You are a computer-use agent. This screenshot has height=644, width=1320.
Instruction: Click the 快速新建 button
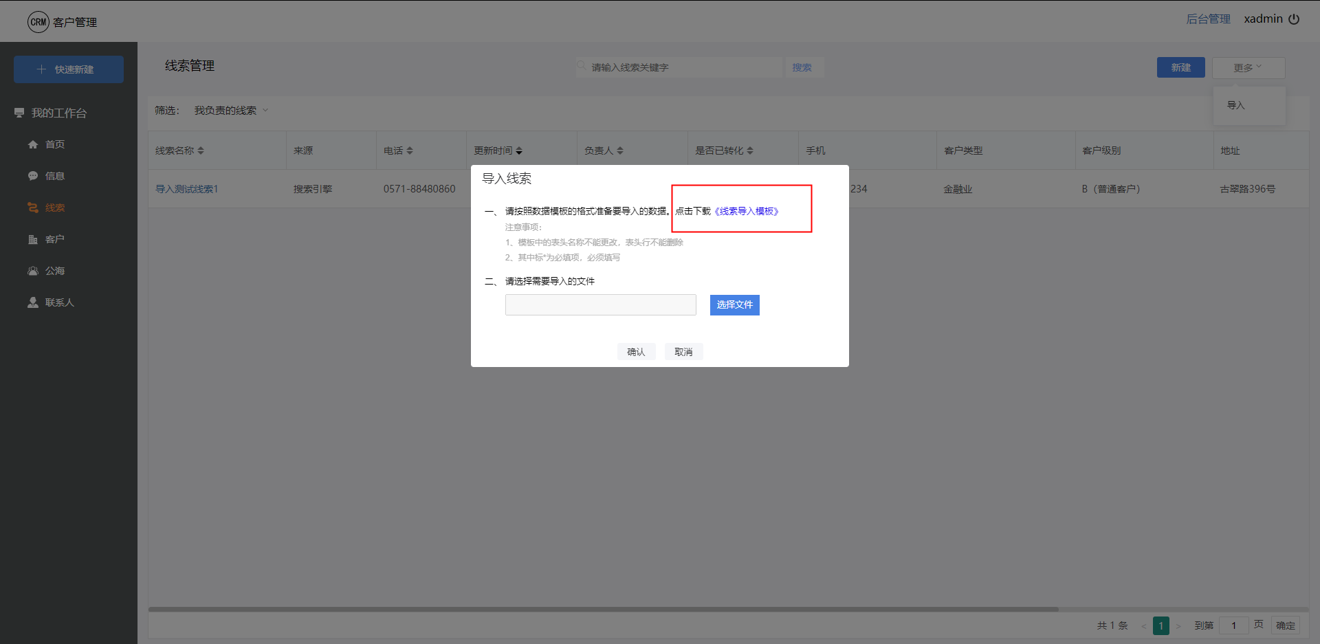click(x=69, y=69)
